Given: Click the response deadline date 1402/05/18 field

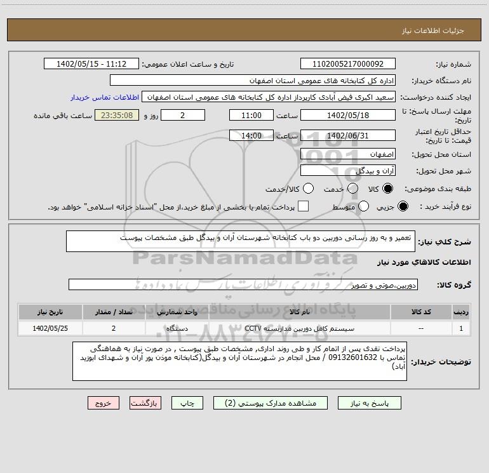Looking at the screenshot, I should [348, 115].
